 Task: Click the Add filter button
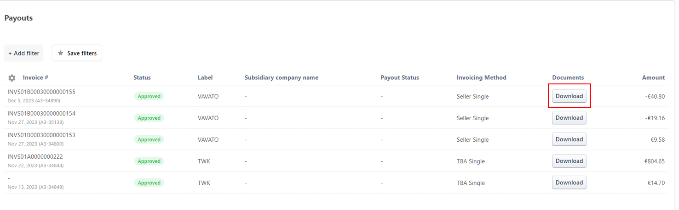point(24,53)
